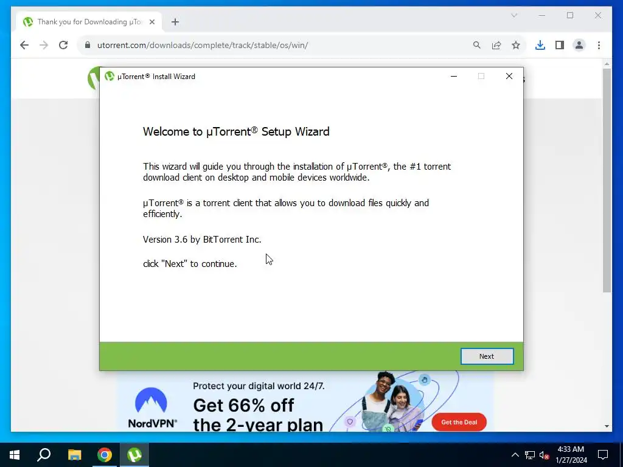Image resolution: width=623 pixels, height=467 pixels.
Task: Click Next in the µTorrent Install Wizard
Action: 487,356
